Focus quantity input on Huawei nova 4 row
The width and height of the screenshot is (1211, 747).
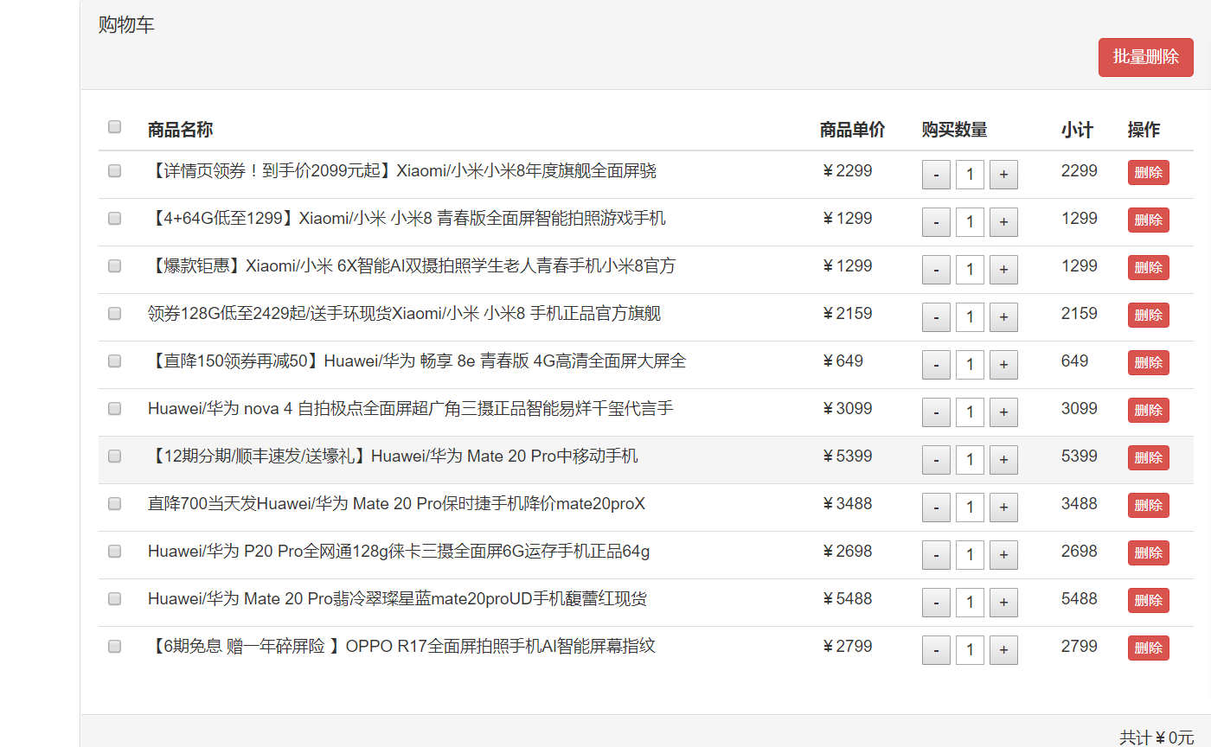click(970, 412)
